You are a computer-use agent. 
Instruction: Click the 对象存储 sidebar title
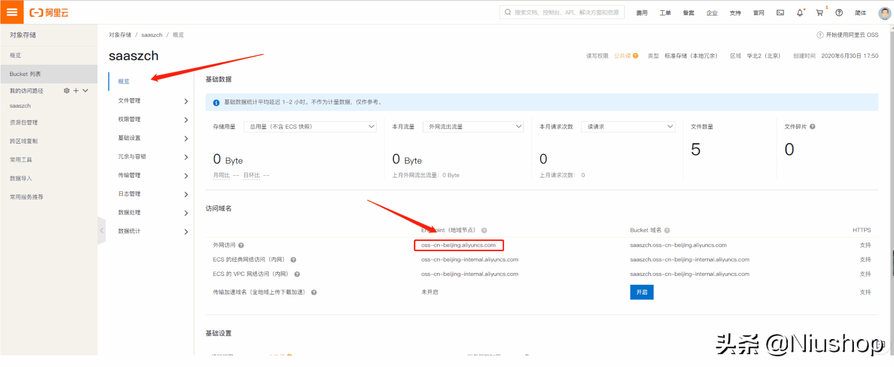click(x=23, y=35)
